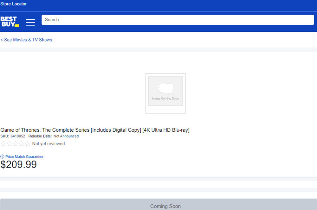Click the Coming Soon button
317x210 pixels.
point(159,204)
